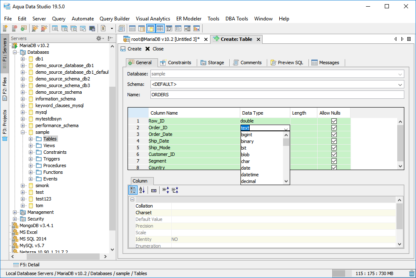The image size is (416, 278).
Task: Uncheck Allow Nulls for Row_ID
Action: point(334,121)
